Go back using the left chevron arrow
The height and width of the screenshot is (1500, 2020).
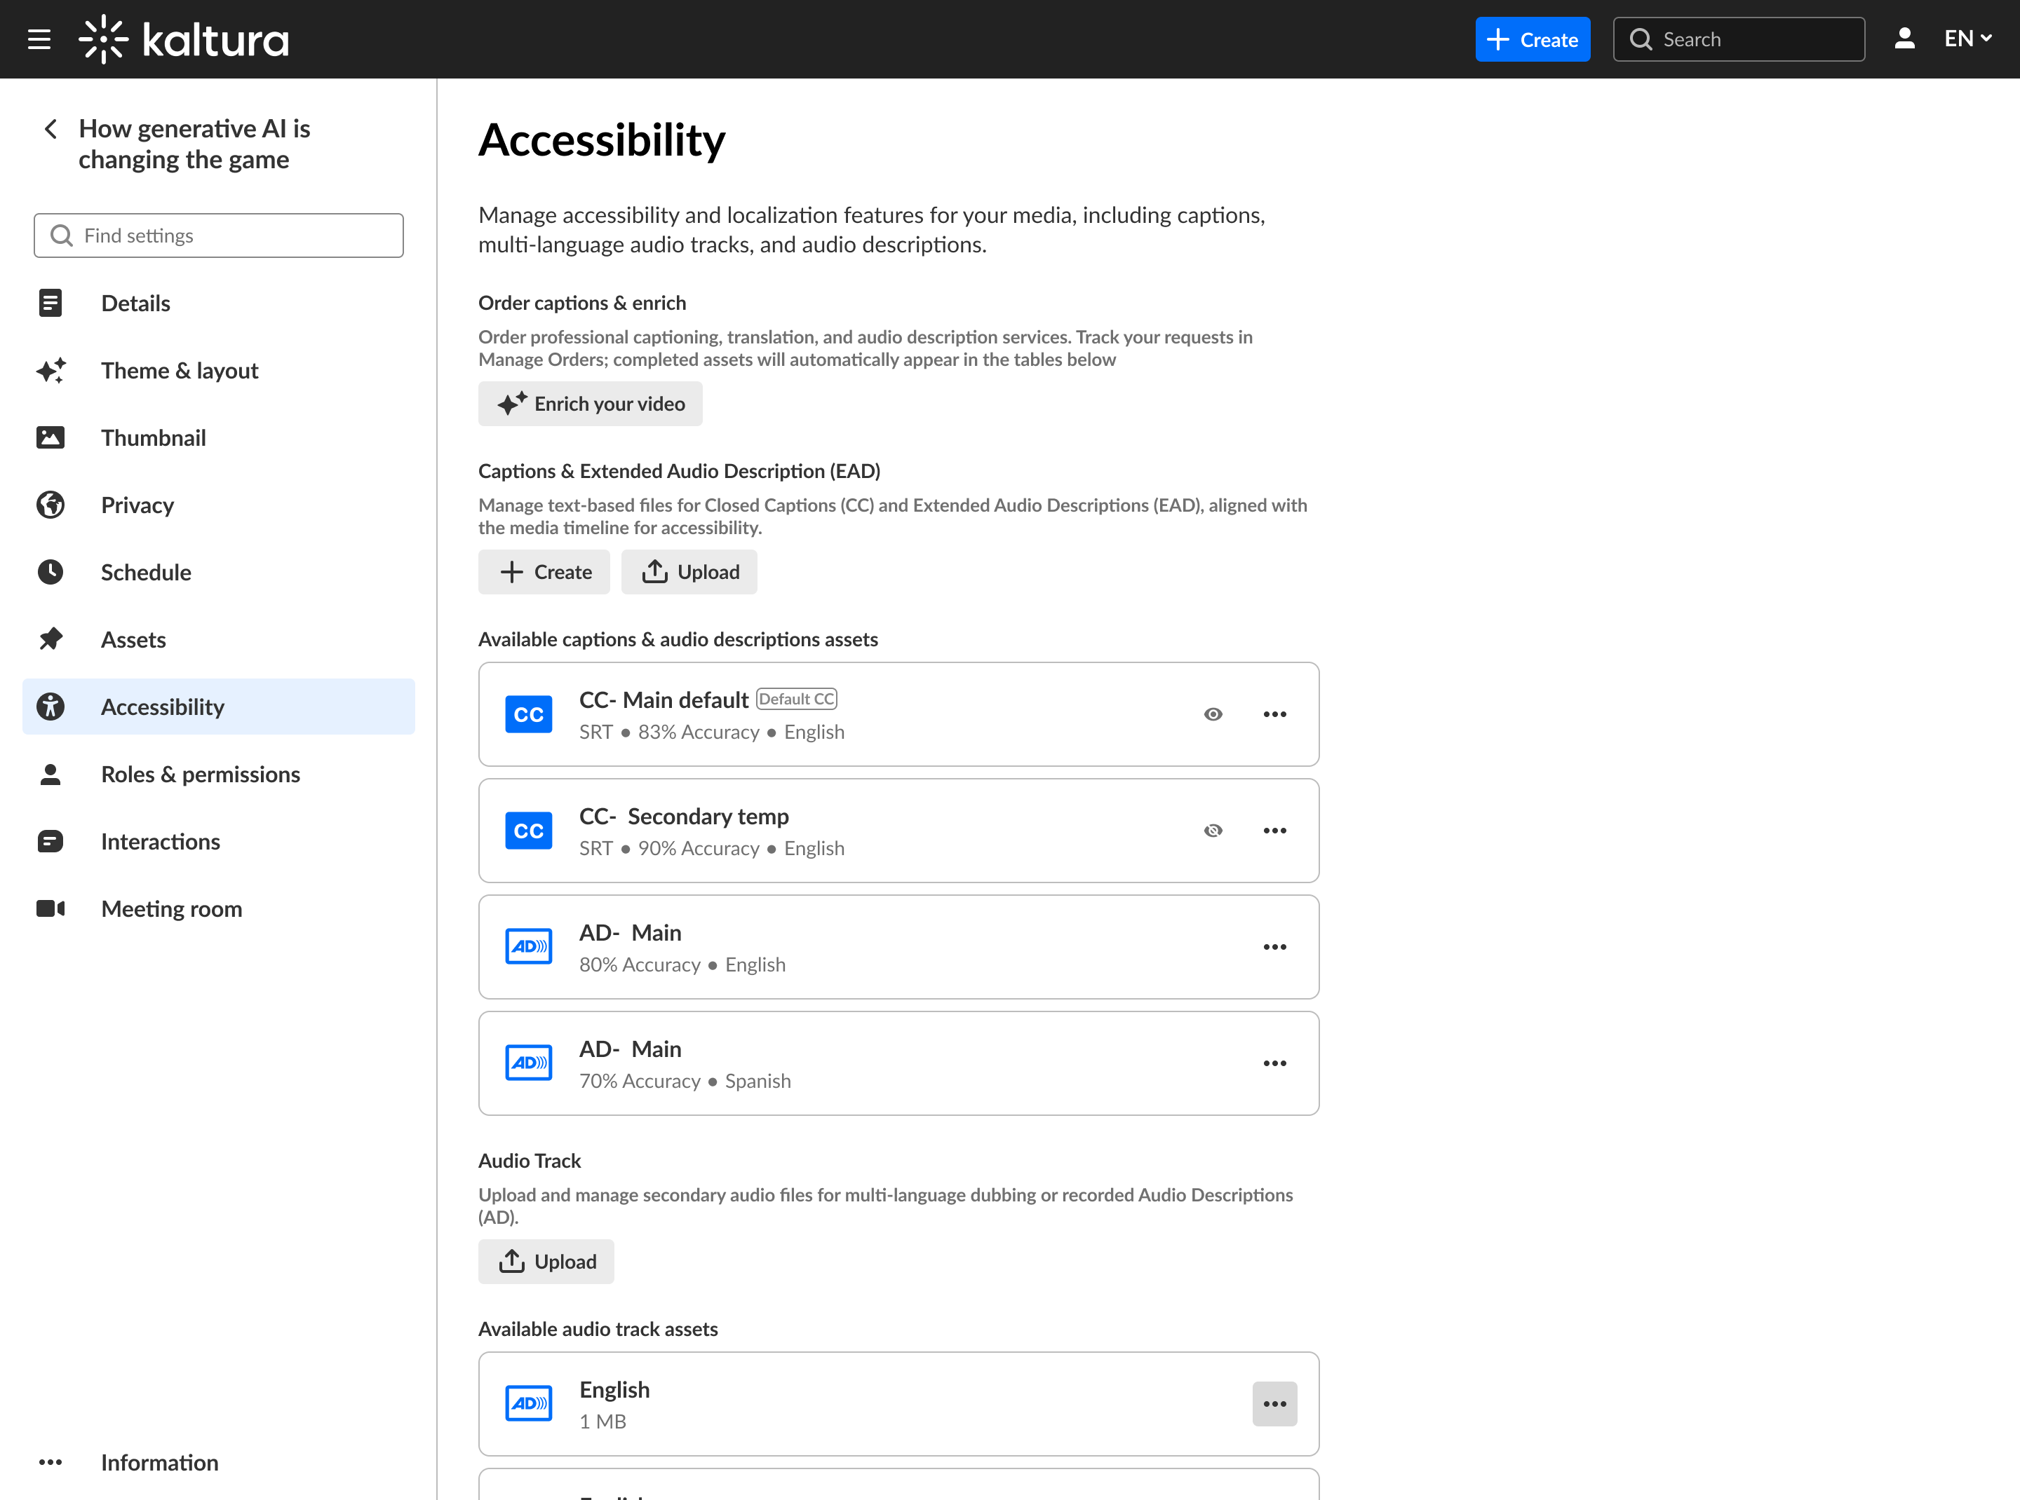[x=51, y=129]
